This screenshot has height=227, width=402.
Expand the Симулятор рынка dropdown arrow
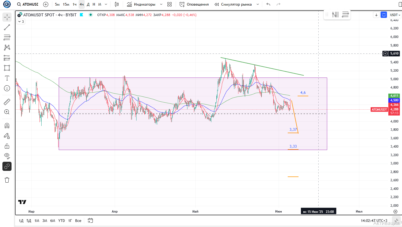click(258, 4)
